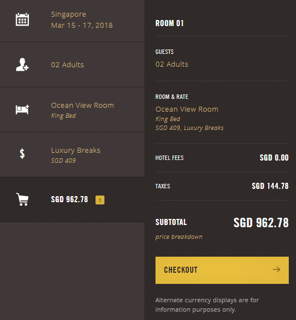Screen dimensions: 296x320
Task: Click the calendar icon for dates
Action: [22, 19]
